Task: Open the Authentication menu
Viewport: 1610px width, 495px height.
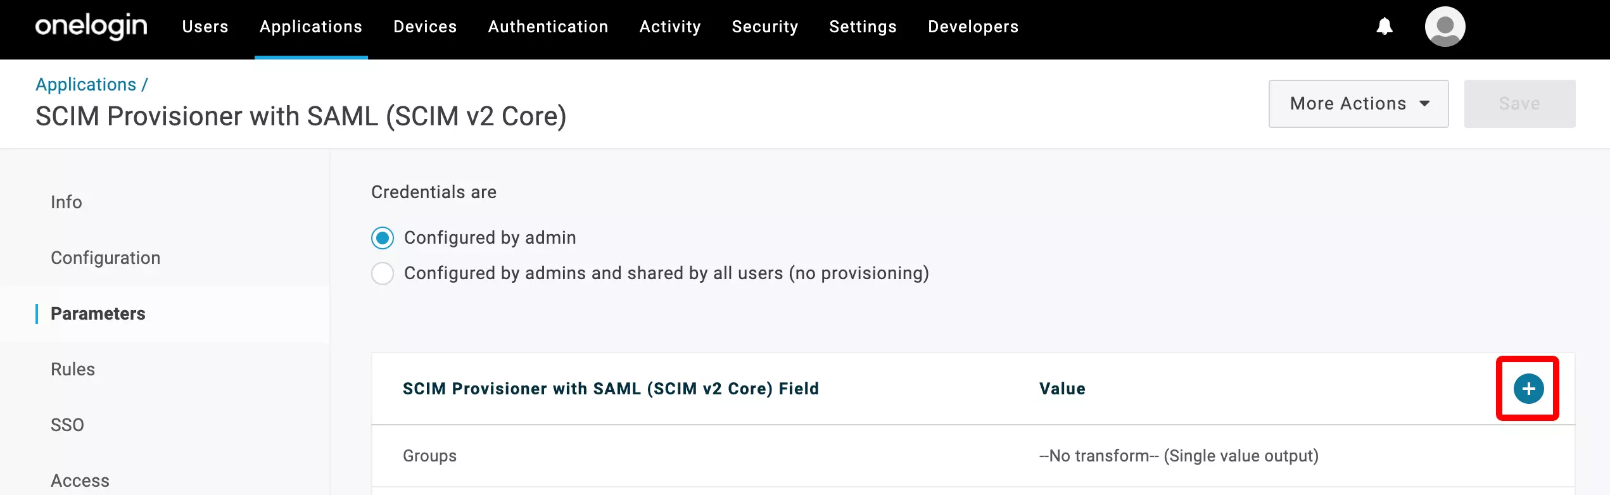Action: click(548, 27)
